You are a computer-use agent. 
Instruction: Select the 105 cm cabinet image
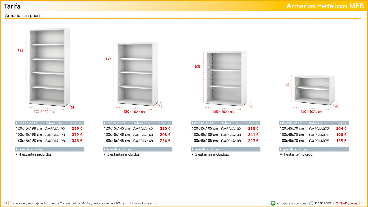[x=226, y=78]
